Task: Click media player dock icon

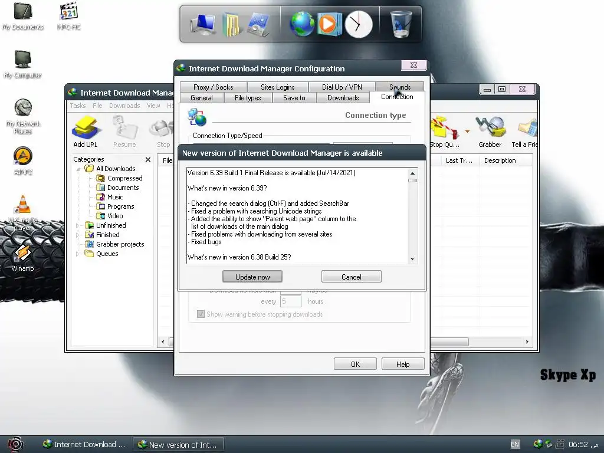Action: tap(330, 24)
